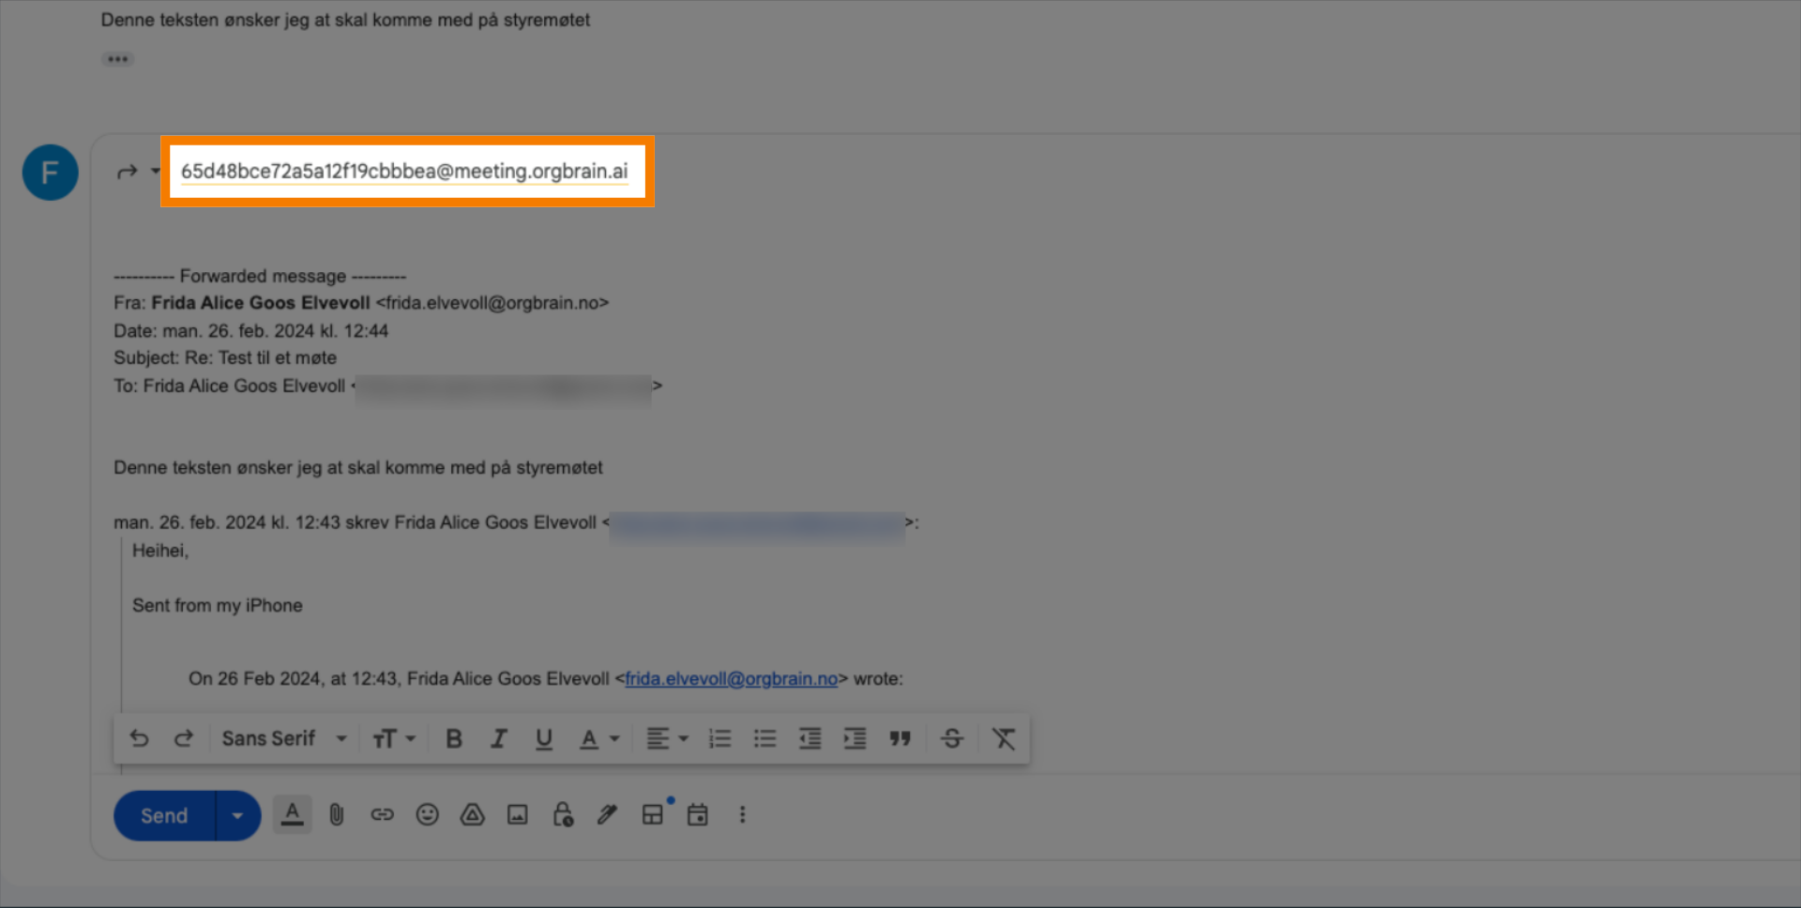Toggle the formatting options bar
Viewport: 1801px width, 908px height.
coord(293,815)
